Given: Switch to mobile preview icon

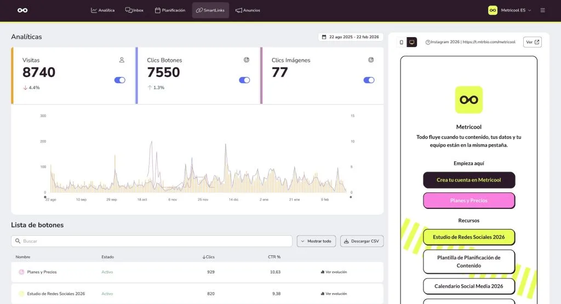Looking at the screenshot, I should pos(402,42).
